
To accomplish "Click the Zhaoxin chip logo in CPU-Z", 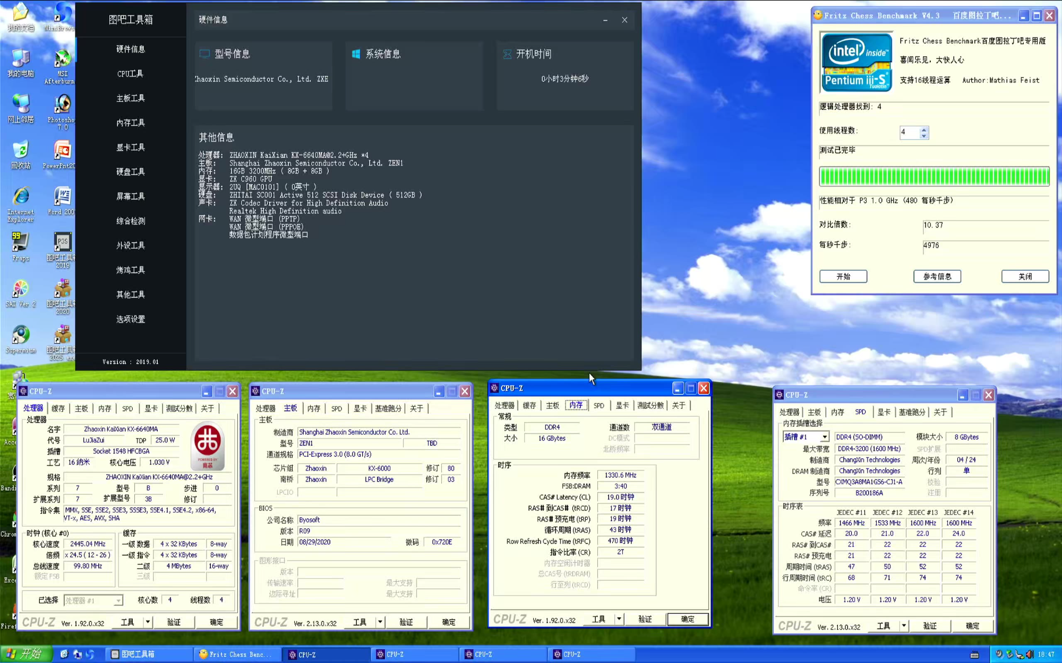I will [x=208, y=446].
